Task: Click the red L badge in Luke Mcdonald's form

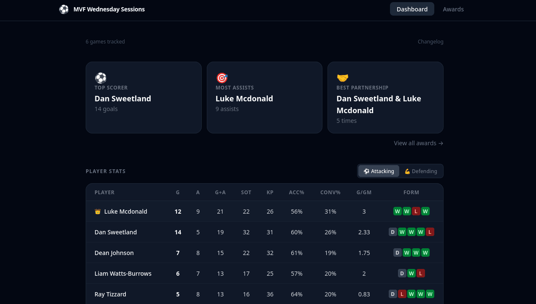Action: (416, 211)
